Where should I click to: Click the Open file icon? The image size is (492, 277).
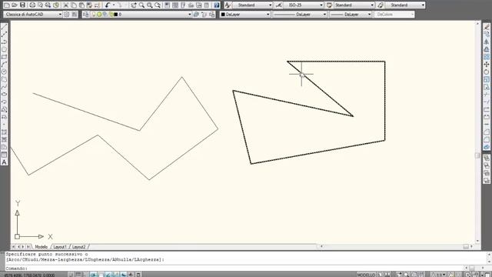tap(15, 5)
